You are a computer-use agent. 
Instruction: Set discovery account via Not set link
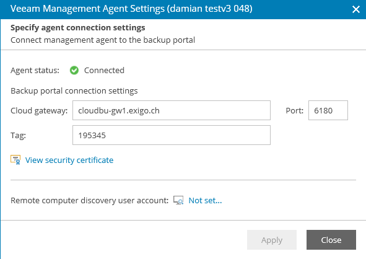(205, 200)
